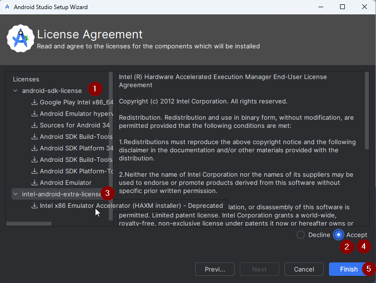Go back with the Previous button
This screenshot has height=283, width=376.
tap(215, 269)
